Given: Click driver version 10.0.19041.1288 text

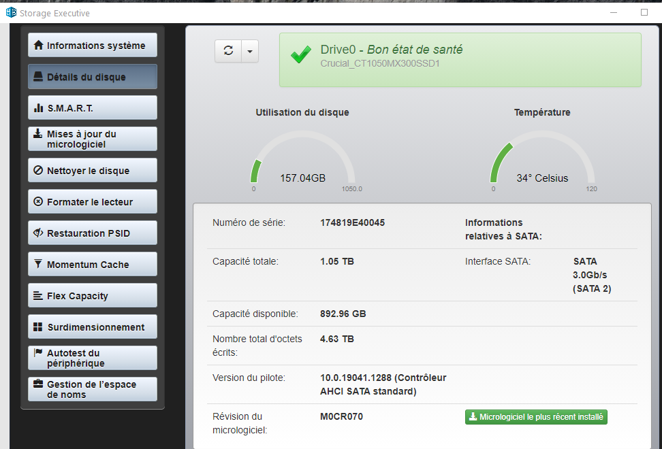Looking at the screenshot, I should click(383, 384).
